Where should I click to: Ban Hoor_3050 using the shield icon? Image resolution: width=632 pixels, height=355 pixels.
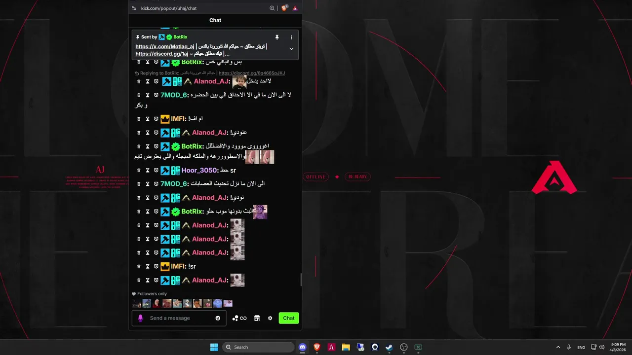156,171
